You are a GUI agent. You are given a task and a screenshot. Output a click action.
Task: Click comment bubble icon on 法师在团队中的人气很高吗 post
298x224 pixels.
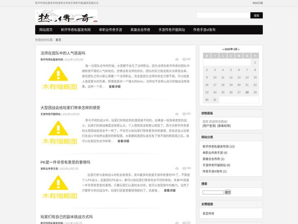coord(184,59)
